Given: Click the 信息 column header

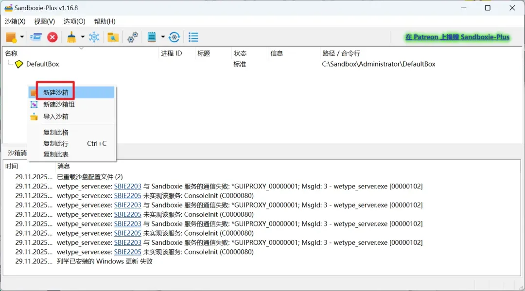Looking at the screenshot, I should point(294,53).
